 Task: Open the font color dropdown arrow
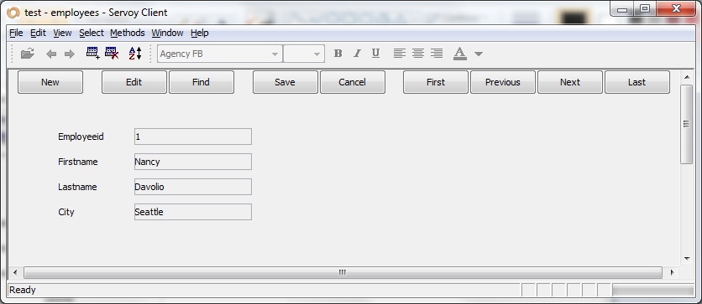(479, 54)
